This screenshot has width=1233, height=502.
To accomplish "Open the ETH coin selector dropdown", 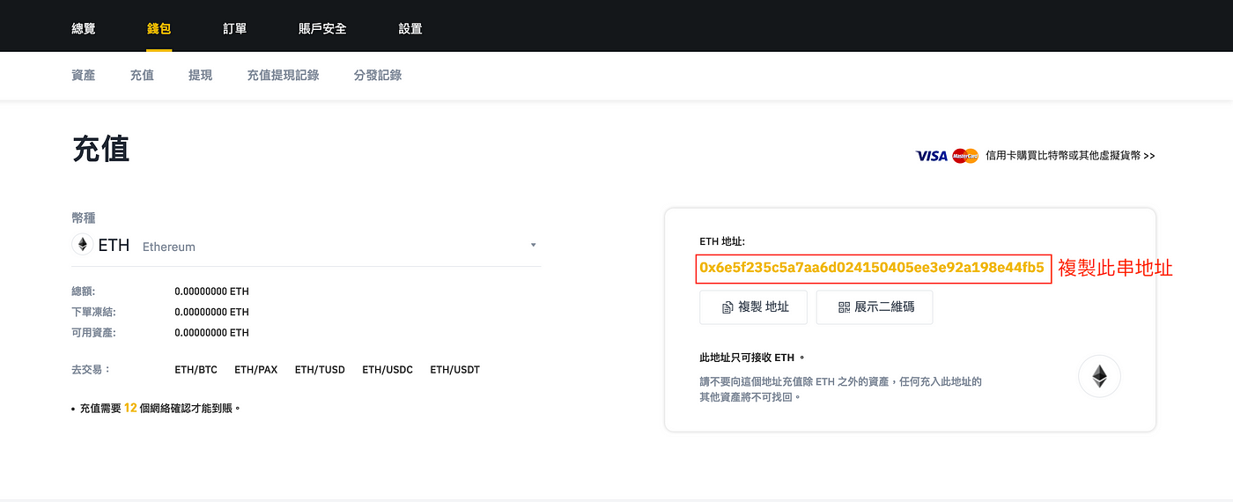I will pyautogui.click(x=306, y=245).
